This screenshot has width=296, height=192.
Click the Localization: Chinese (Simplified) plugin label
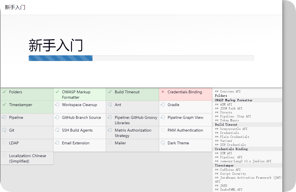pos(28,158)
